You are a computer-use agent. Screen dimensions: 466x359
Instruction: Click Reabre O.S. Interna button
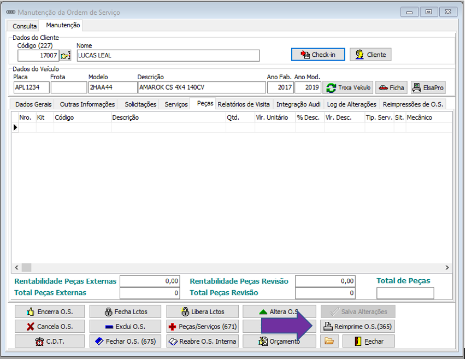(202, 342)
